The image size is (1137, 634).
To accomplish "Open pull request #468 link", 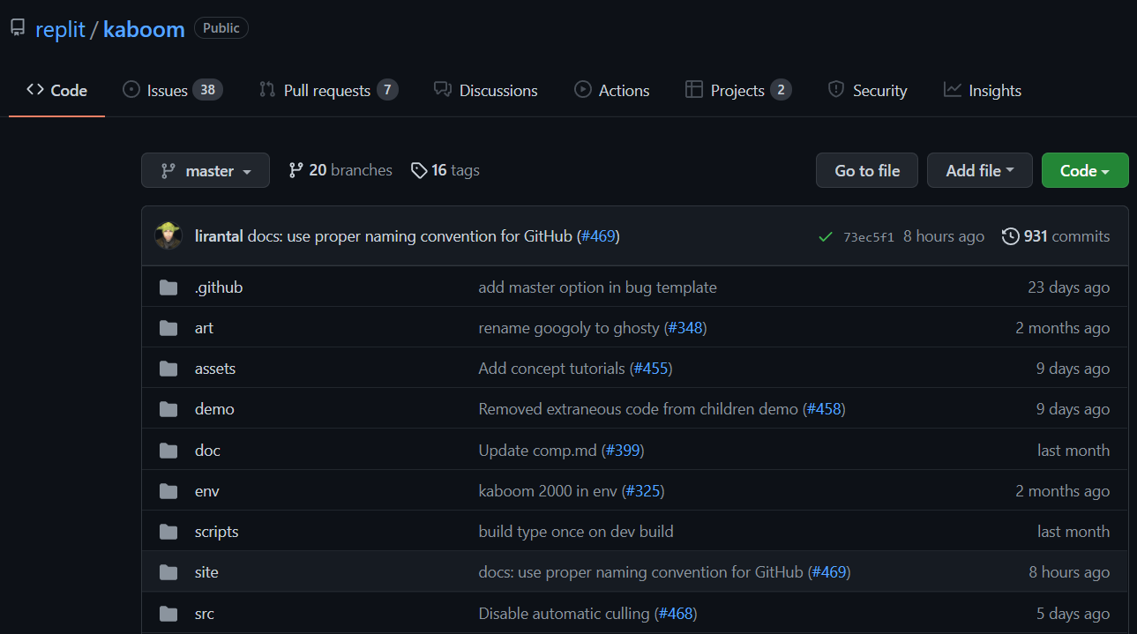I will (x=676, y=614).
